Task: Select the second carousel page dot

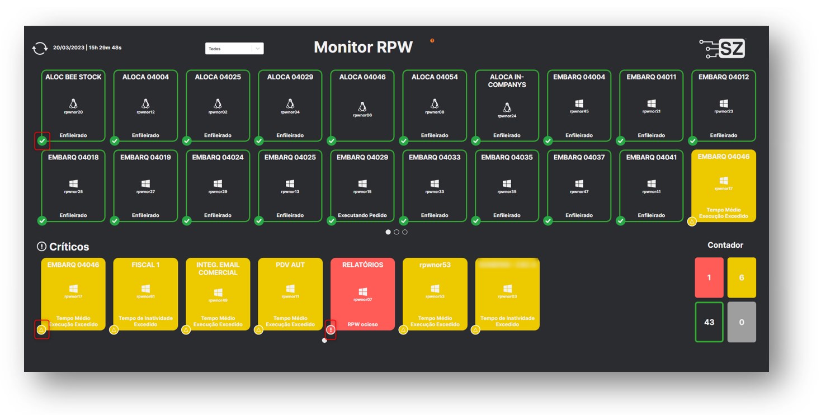Action: tap(397, 232)
